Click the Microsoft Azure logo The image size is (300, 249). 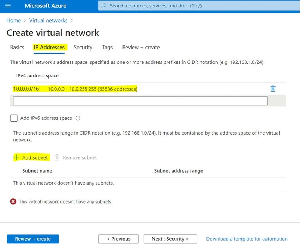tap(45, 6)
